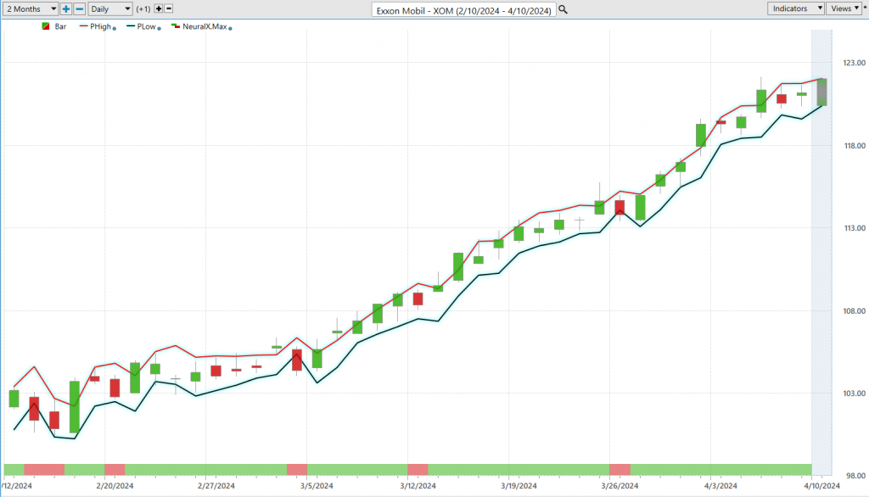Click the Exxon Mobil - XOM symbol field
Viewport: 869px width, 497px height.
coord(464,10)
